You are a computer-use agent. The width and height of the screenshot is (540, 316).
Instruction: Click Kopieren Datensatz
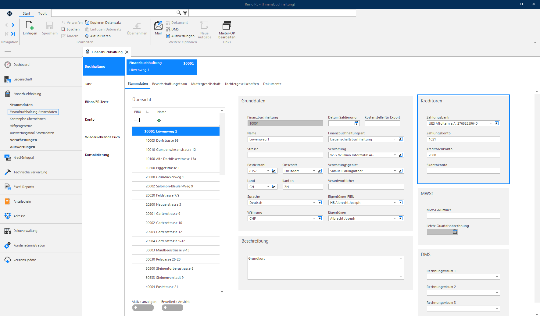[x=103, y=23]
